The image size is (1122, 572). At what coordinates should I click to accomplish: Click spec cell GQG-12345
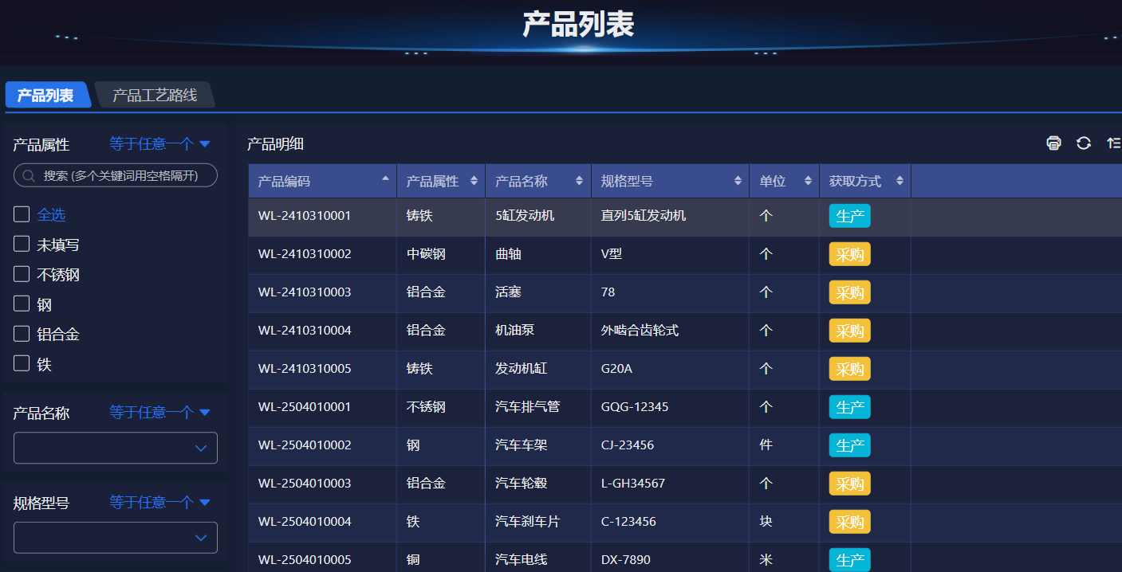635,407
